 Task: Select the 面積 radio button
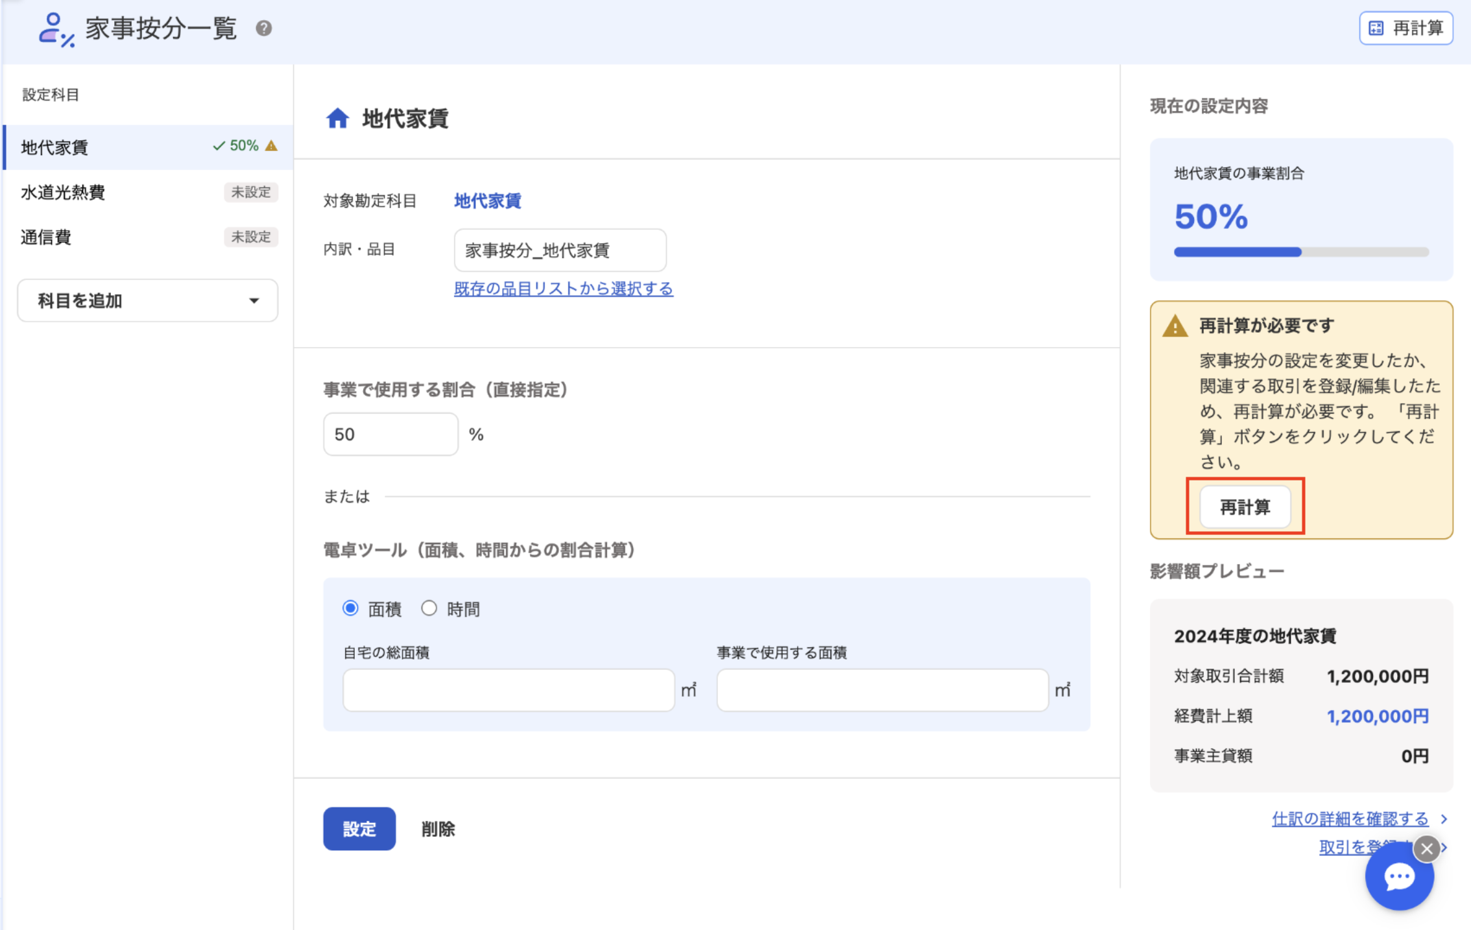(351, 608)
